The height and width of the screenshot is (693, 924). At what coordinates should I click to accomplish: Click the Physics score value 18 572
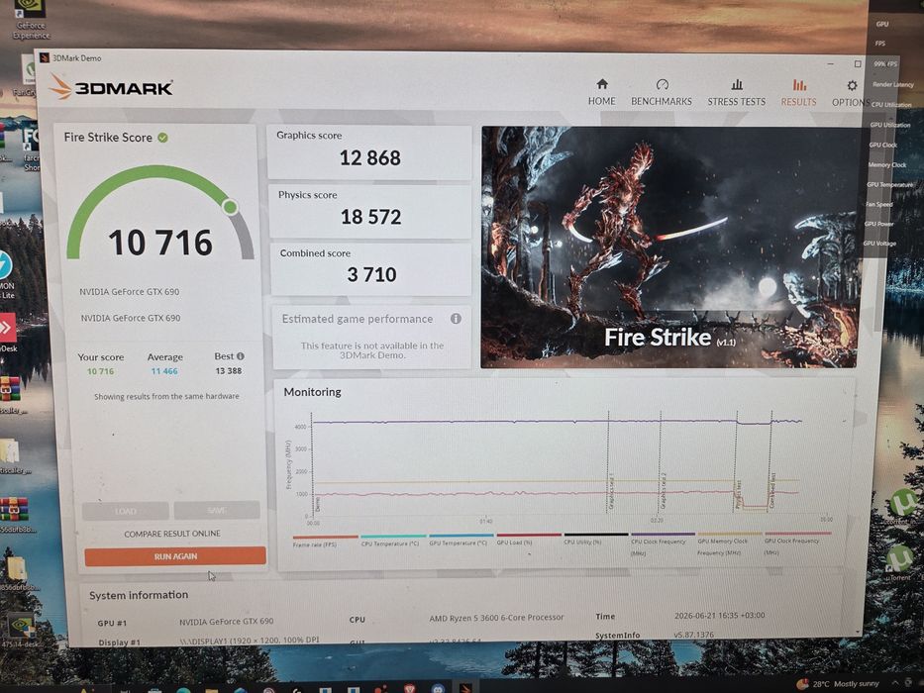(x=370, y=217)
